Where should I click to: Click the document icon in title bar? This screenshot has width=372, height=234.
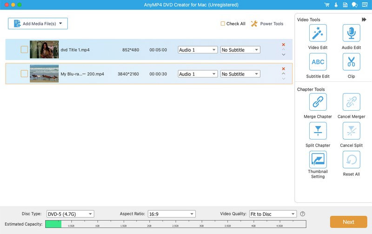click(345, 5)
